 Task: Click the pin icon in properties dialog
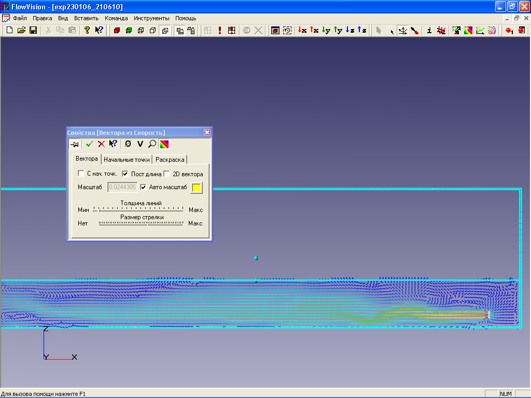click(75, 144)
